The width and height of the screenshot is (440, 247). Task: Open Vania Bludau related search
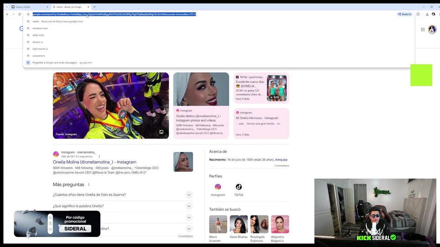coord(239,227)
